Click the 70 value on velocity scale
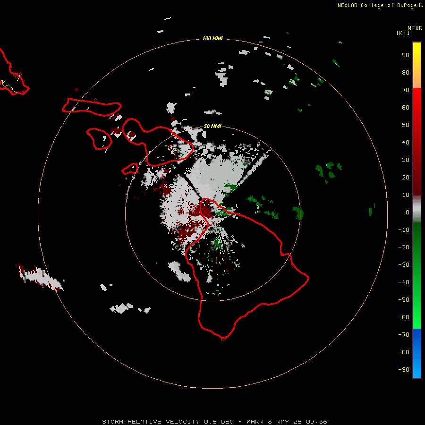Viewport: 425px width, 425px height. [x=406, y=90]
